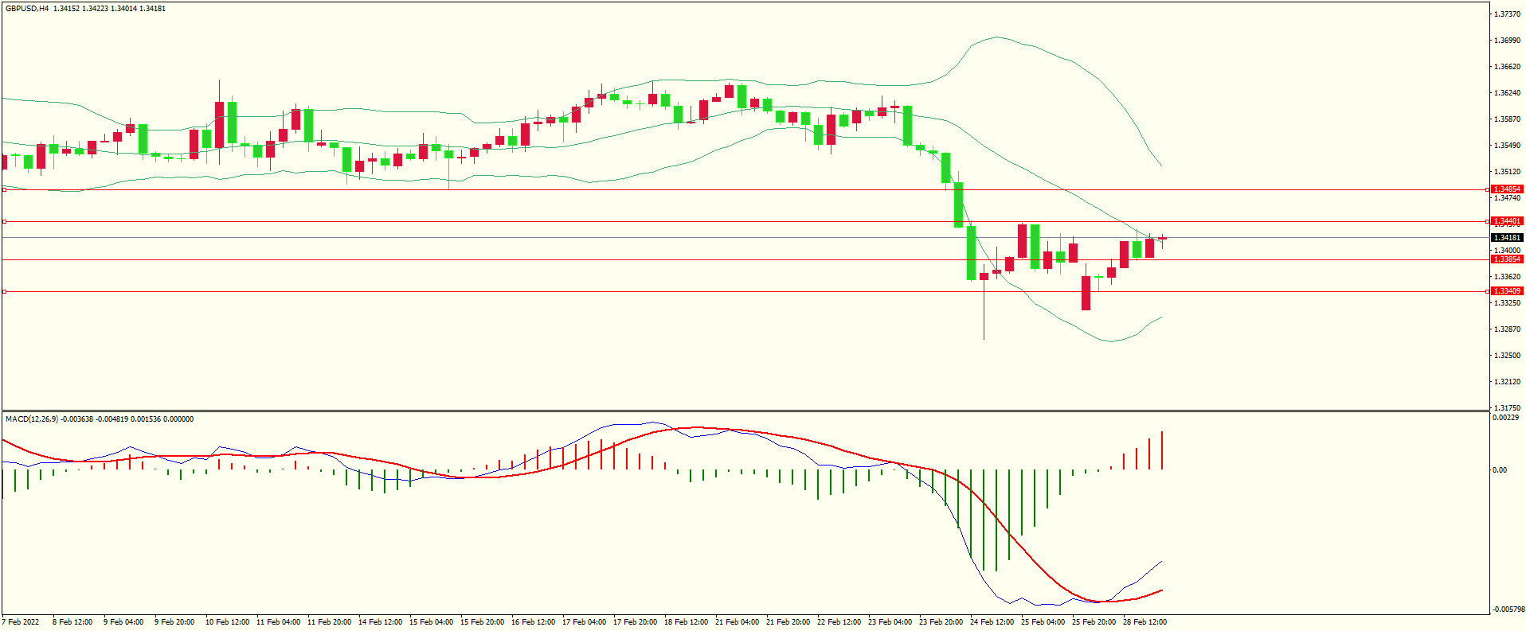This screenshot has height=631, width=1526.
Task: Click the 16 Feb 12:00 time label
Action: click(533, 622)
